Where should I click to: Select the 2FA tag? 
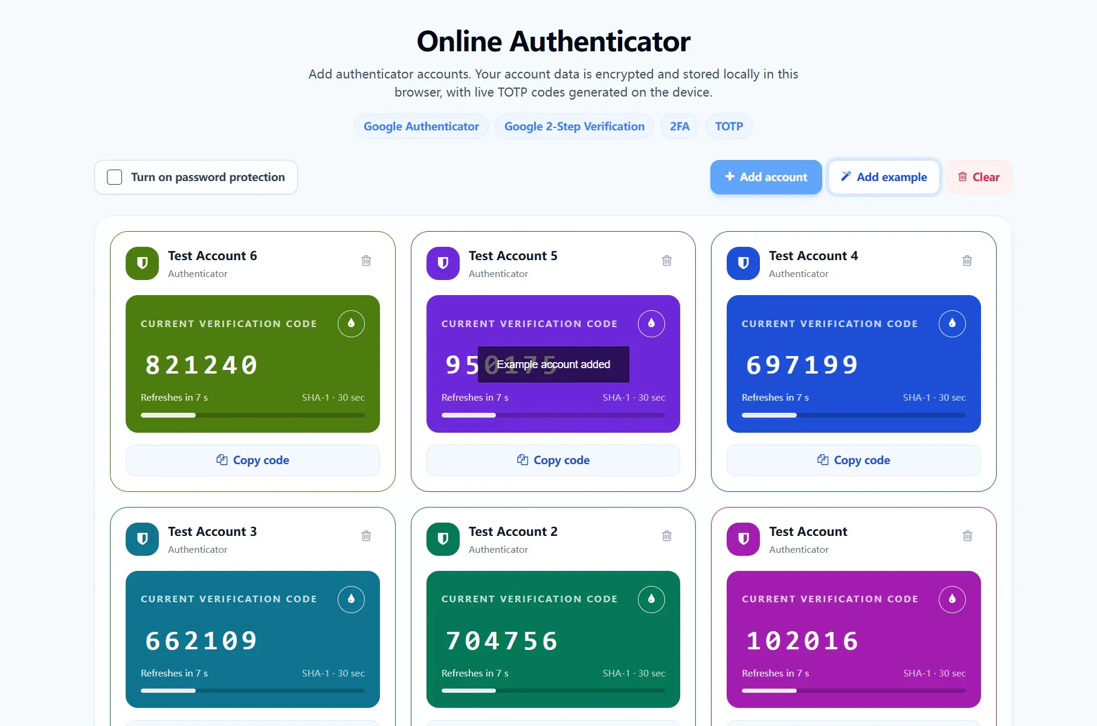[680, 126]
